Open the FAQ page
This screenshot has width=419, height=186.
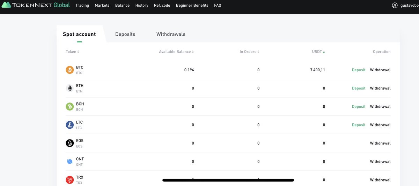[218, 5]
